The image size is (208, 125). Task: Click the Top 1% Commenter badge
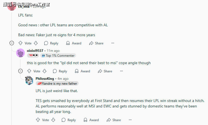point(58,56)
